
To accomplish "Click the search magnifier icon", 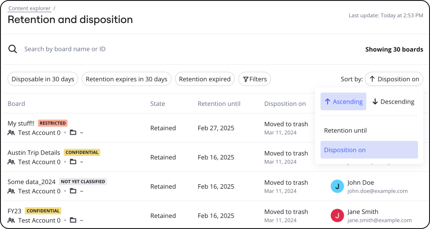I will coord(13,49).
